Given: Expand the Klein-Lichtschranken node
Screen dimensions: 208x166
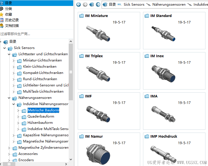Looking at the screenshot, I should 14,67.
